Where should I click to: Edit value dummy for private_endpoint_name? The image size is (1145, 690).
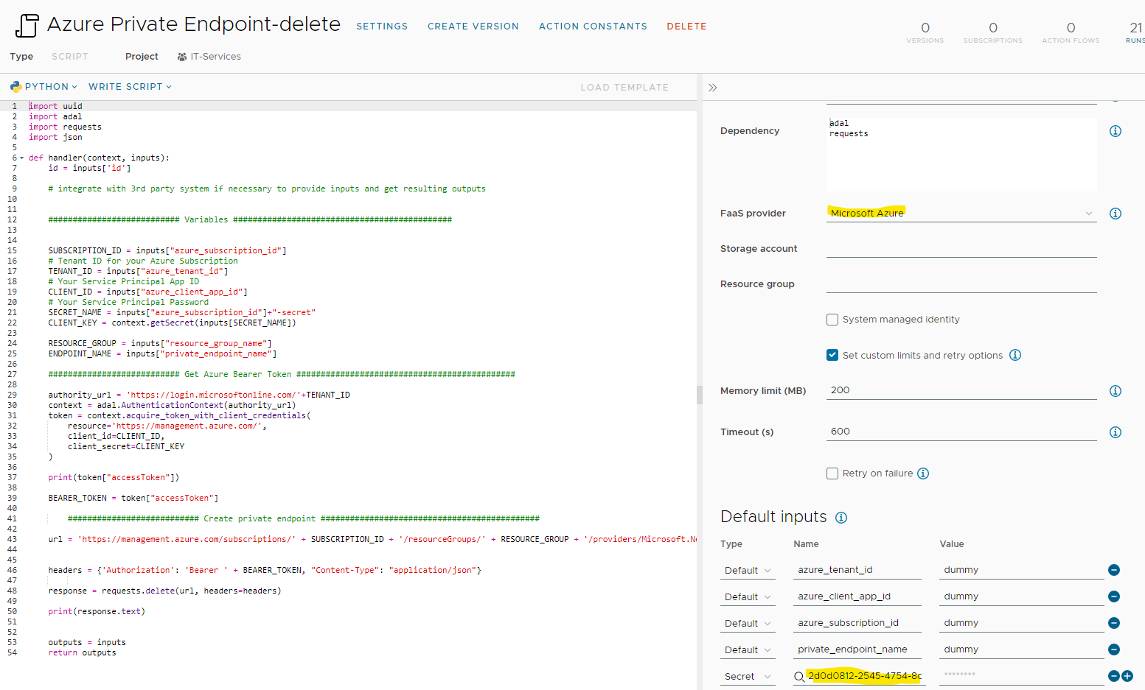coord(1021,649)
